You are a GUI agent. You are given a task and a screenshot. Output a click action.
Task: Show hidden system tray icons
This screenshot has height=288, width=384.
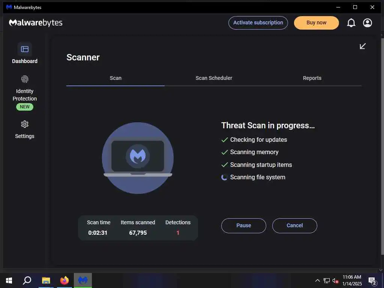point(317,280)
